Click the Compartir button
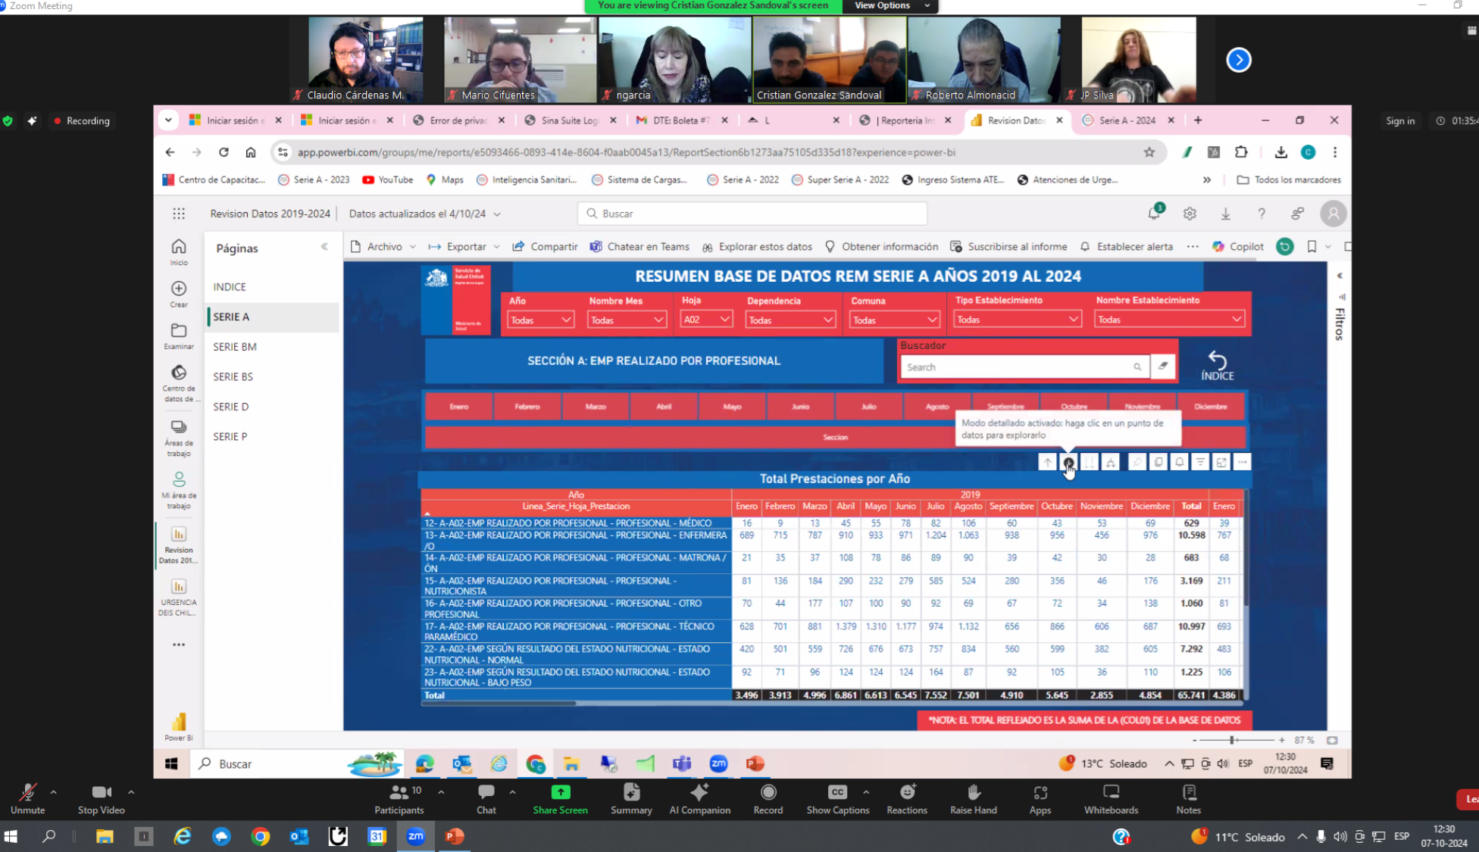 (545, 247)
